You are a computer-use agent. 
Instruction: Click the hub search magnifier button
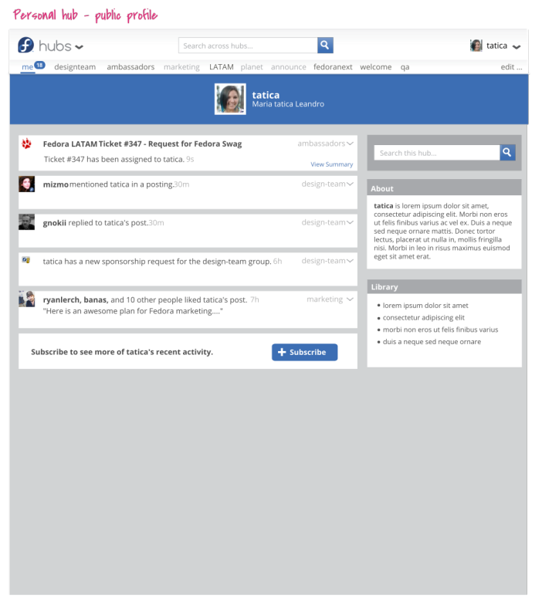pyautogui.click(x=507, y=152)
